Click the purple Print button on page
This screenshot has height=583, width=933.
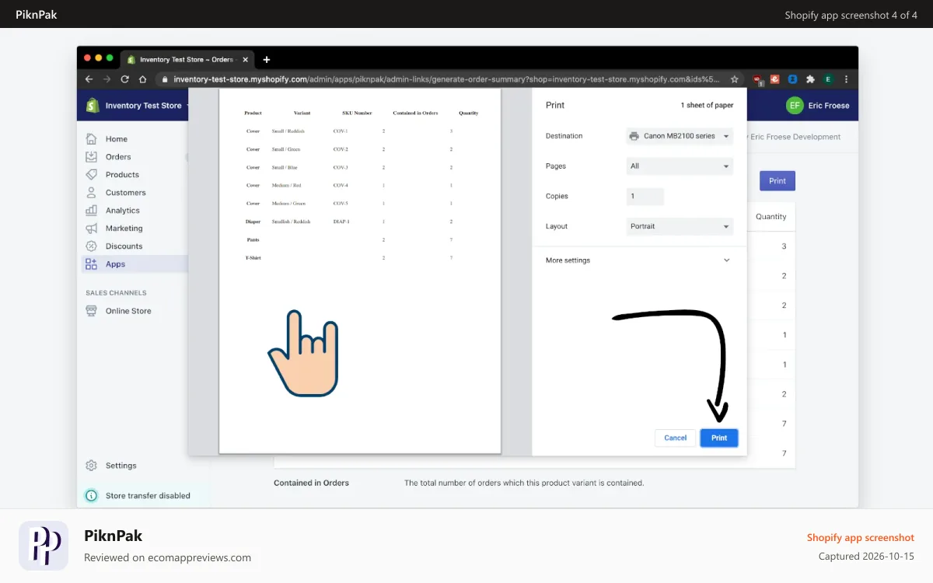coord(777,181)
